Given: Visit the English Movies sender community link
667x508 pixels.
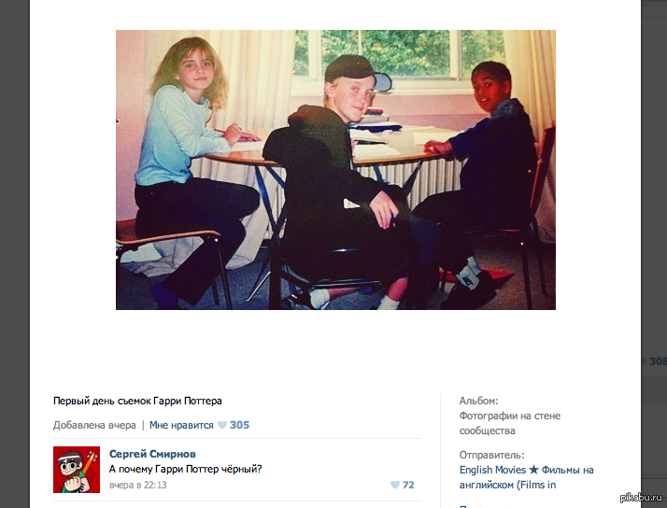Looking at the screenshot, I should (x=526, y=477).
